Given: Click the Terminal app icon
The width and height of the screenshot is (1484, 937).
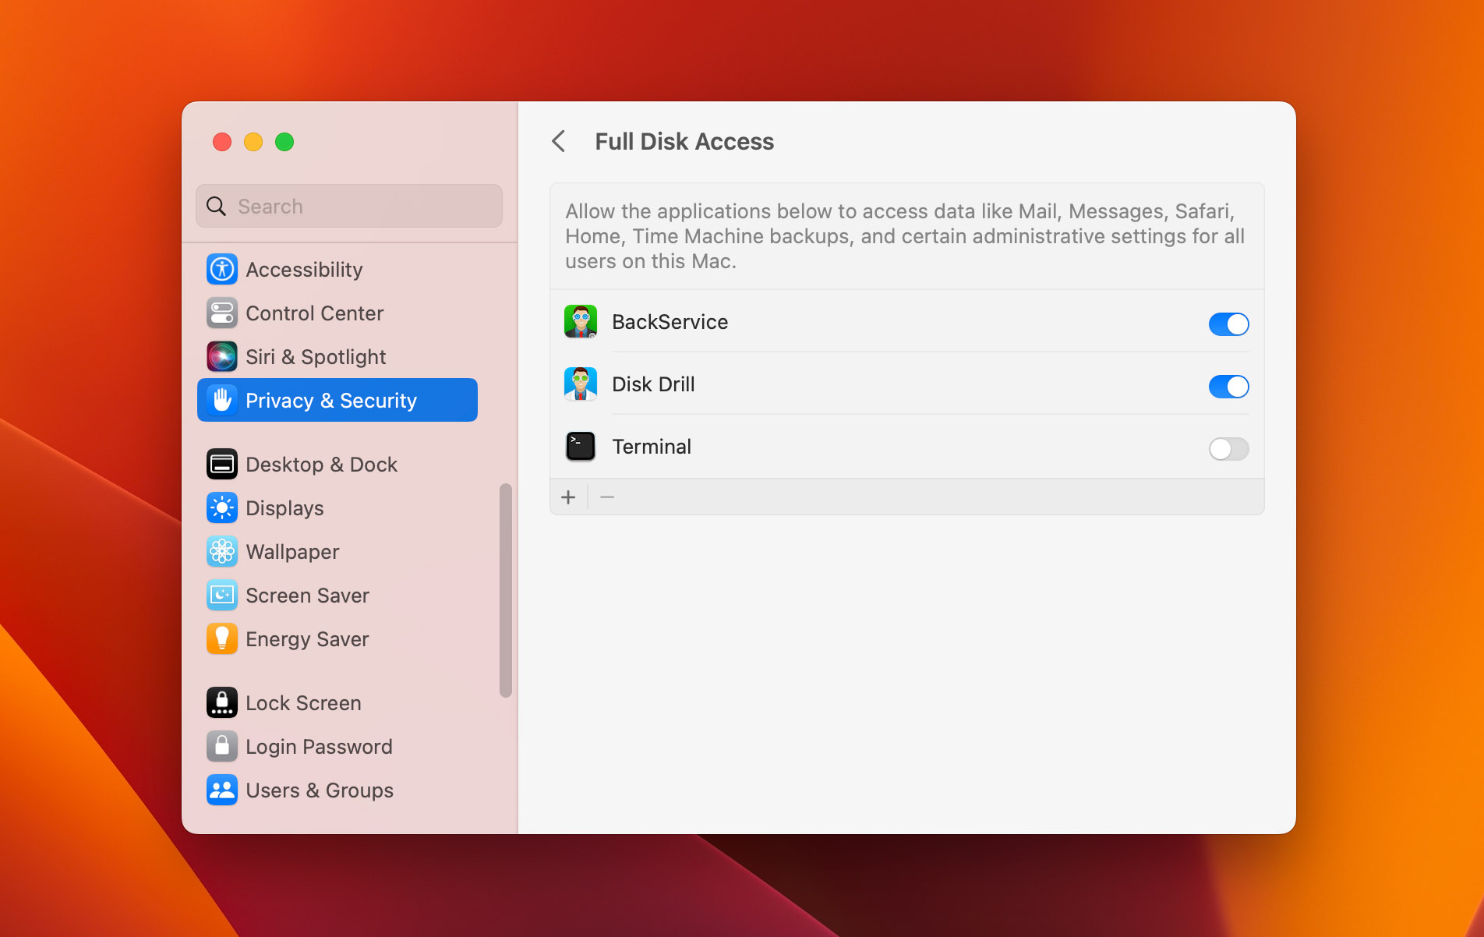Looking at the screenshot, I should click(x=581, y=447).
